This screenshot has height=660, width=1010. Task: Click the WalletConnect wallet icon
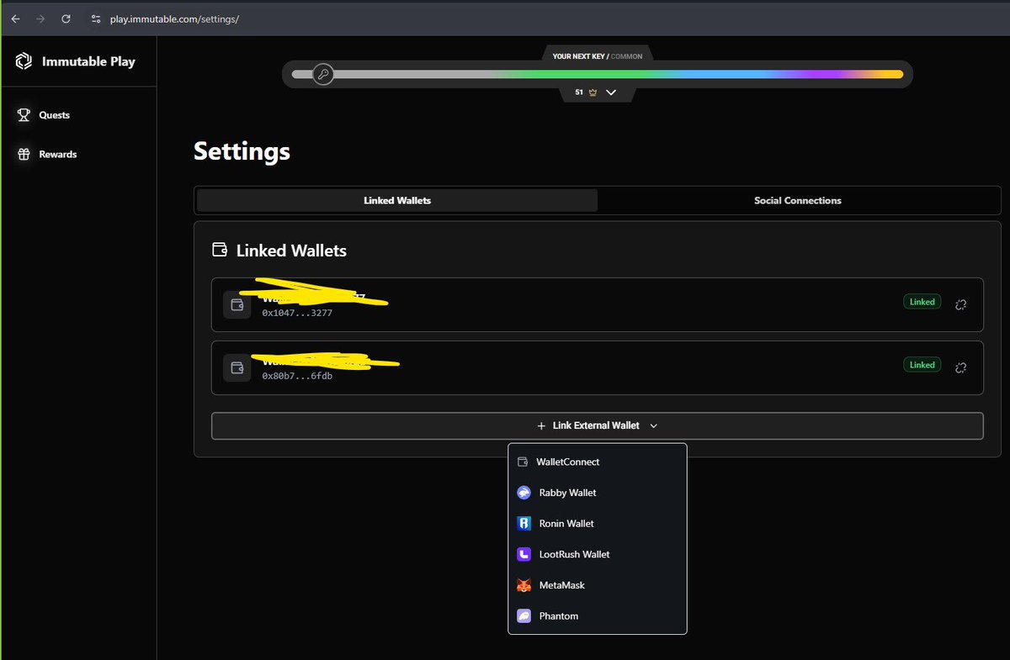pyautogui.click(x=523, y=462)
